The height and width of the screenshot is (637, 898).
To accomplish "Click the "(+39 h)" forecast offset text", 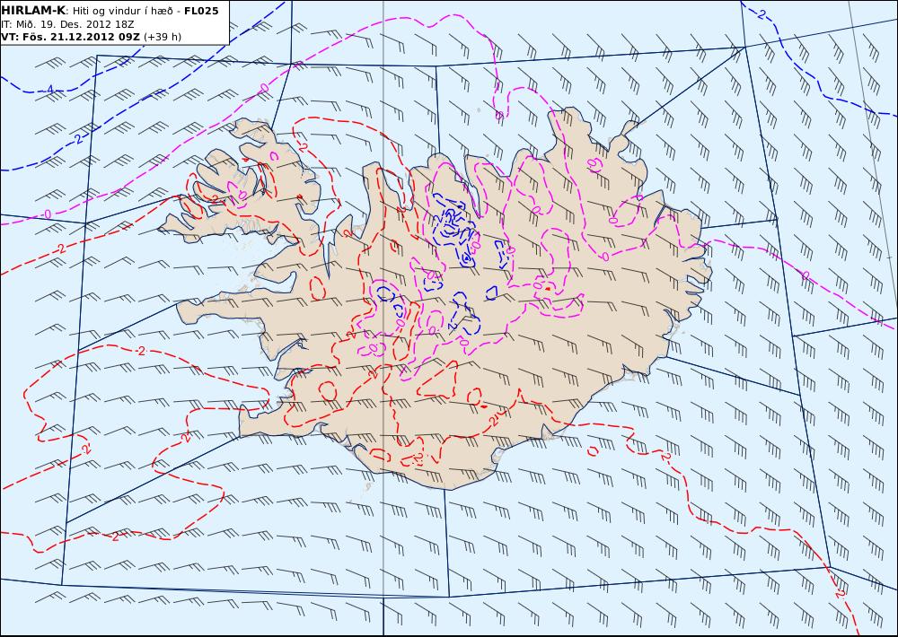I will click(x=162, y=37).
